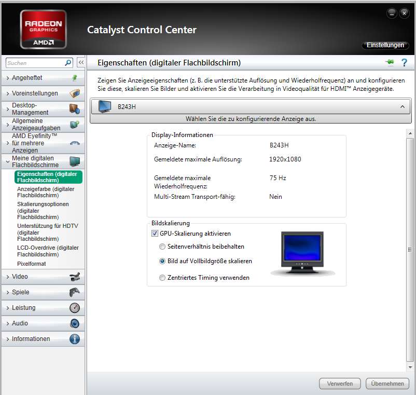The width and height of the screenshot is (416, 395).
Task: Click the Multi-Stream Transport value Nein
Action: coord(275,197)
